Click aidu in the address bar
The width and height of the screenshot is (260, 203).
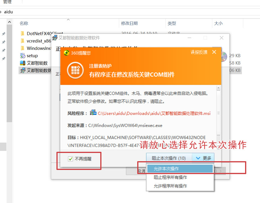(9, 12)
